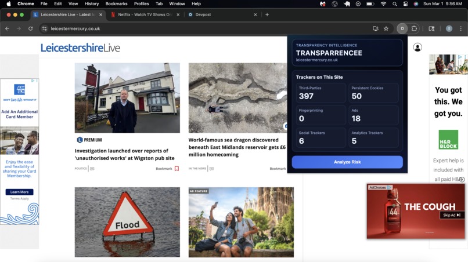Click the Analyze Risk button
Viewport: 468px width, 262px height.
point(347,162)
